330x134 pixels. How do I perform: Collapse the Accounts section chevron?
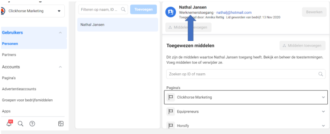point(61,67)
